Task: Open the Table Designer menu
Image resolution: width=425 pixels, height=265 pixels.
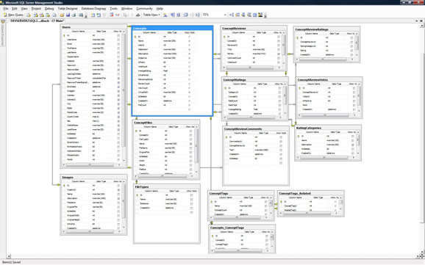Action: click(x=68, y=9)
